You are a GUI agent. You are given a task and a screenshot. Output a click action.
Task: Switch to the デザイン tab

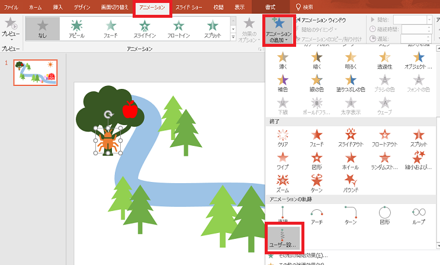[x=82, y=7]
